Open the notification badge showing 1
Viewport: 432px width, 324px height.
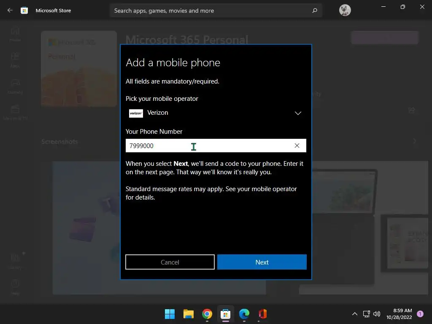click(420, 314)
